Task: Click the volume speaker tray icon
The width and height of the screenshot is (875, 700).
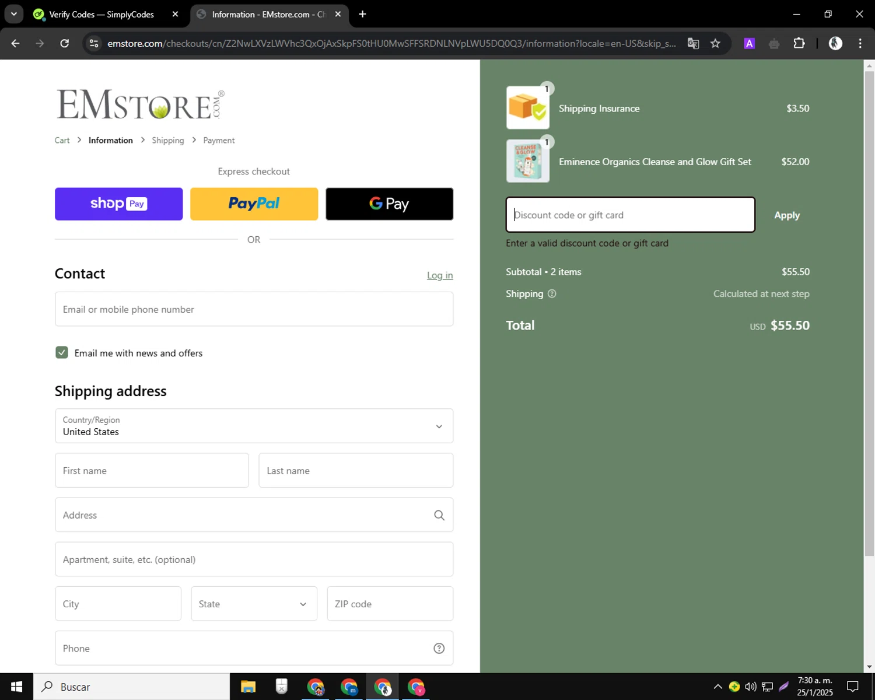Action: pos(751,687)
